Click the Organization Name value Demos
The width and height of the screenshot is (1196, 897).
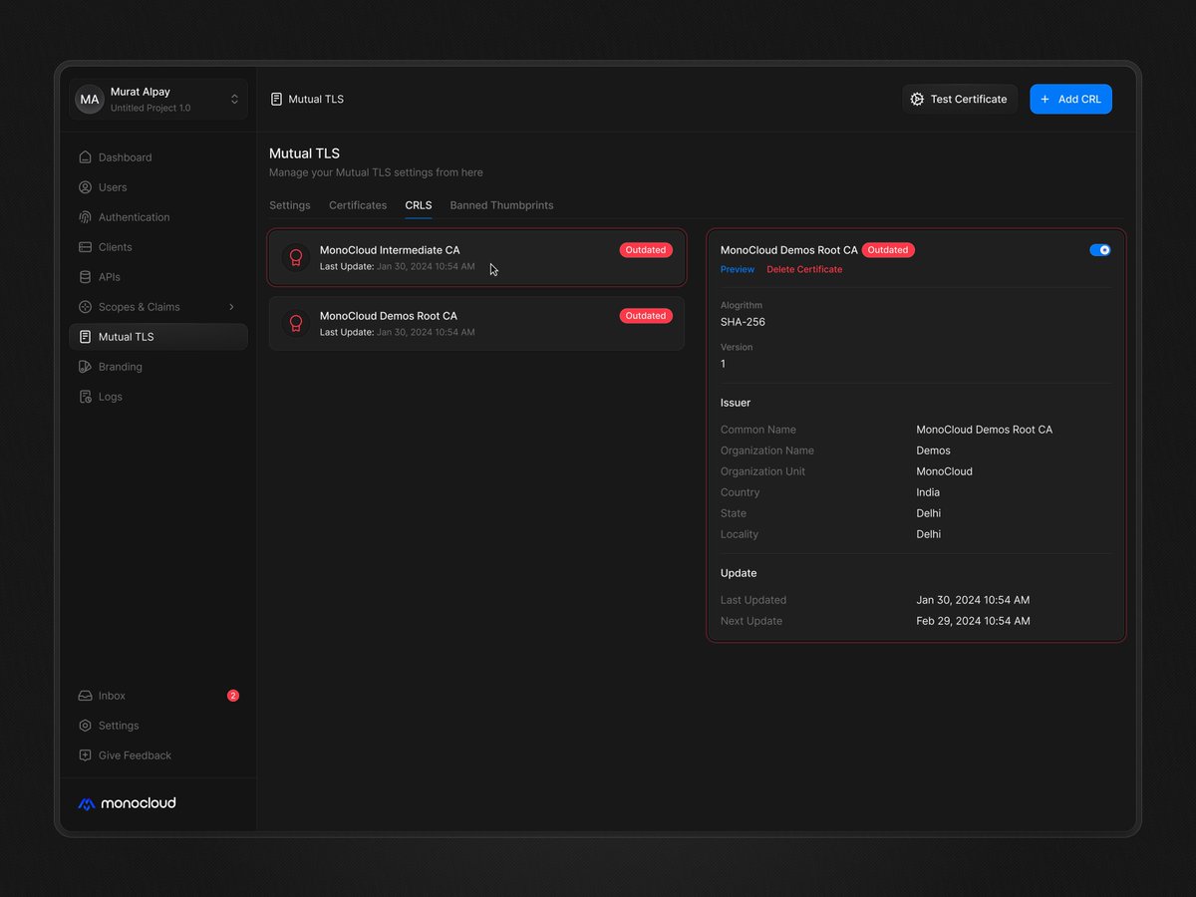[934, 450]
